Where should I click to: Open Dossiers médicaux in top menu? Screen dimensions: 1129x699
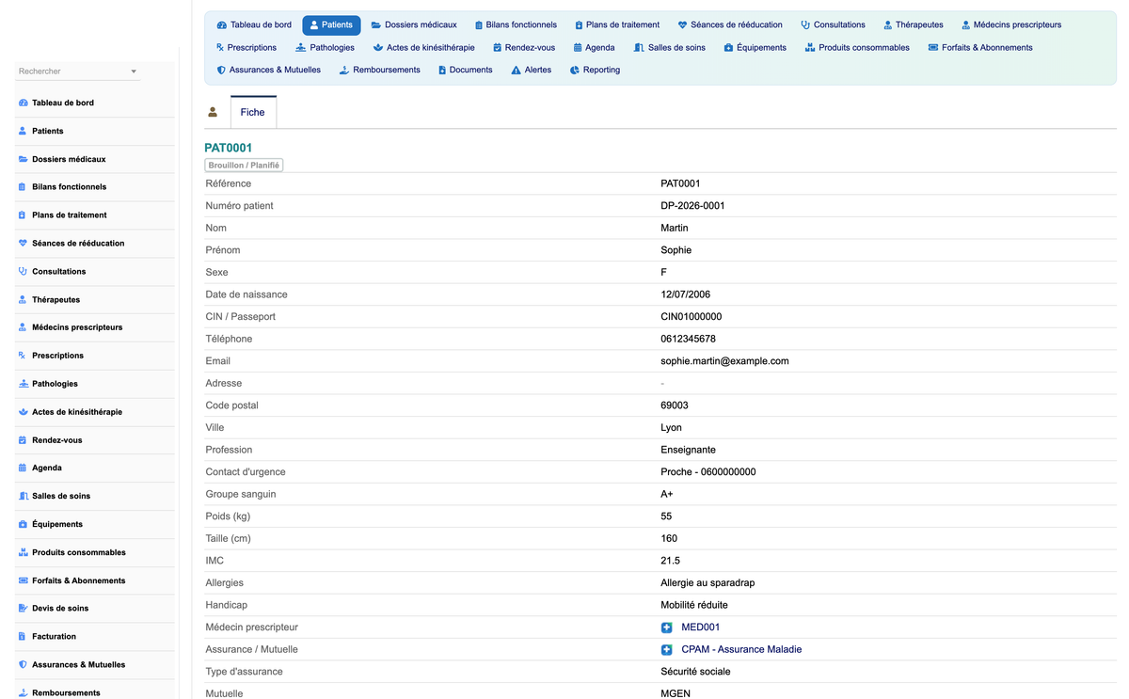click(x=414, y=24)
